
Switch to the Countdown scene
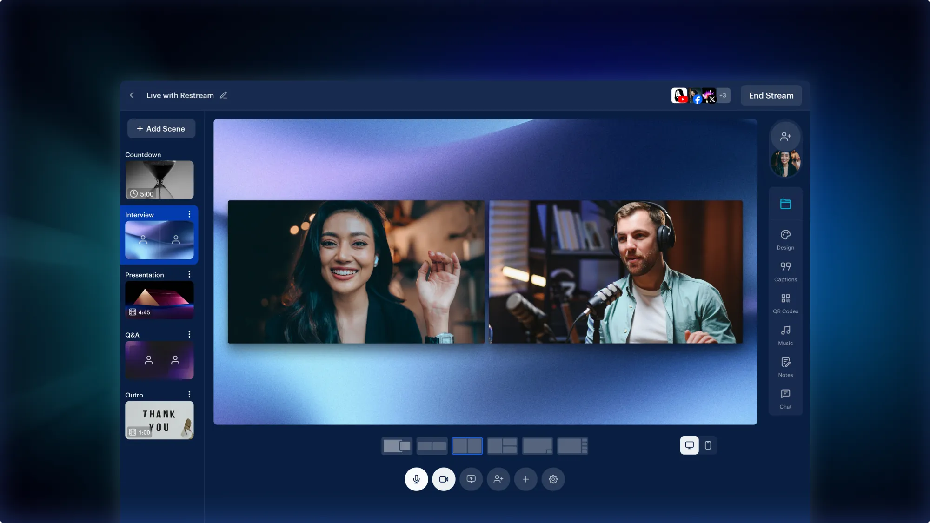(x=159, y=180)
